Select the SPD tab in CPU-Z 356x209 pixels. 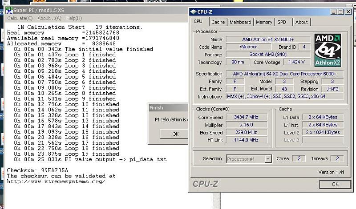tap(282, 22)
